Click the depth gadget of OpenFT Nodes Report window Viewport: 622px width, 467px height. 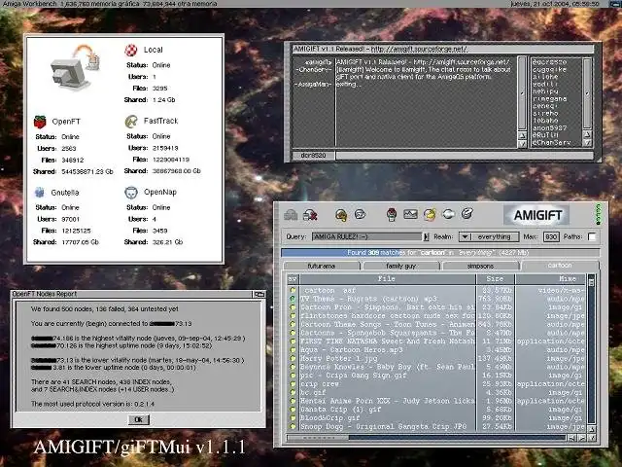tap(259, 294)
